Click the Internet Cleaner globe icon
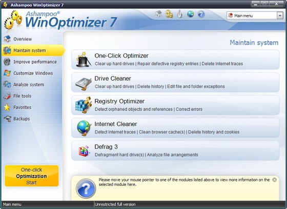This screenshot has height=209, width=287. tap(84, 128)
